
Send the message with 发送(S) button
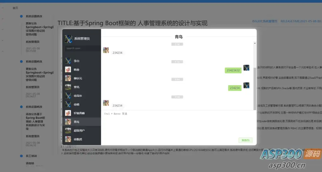pos(245,140)
